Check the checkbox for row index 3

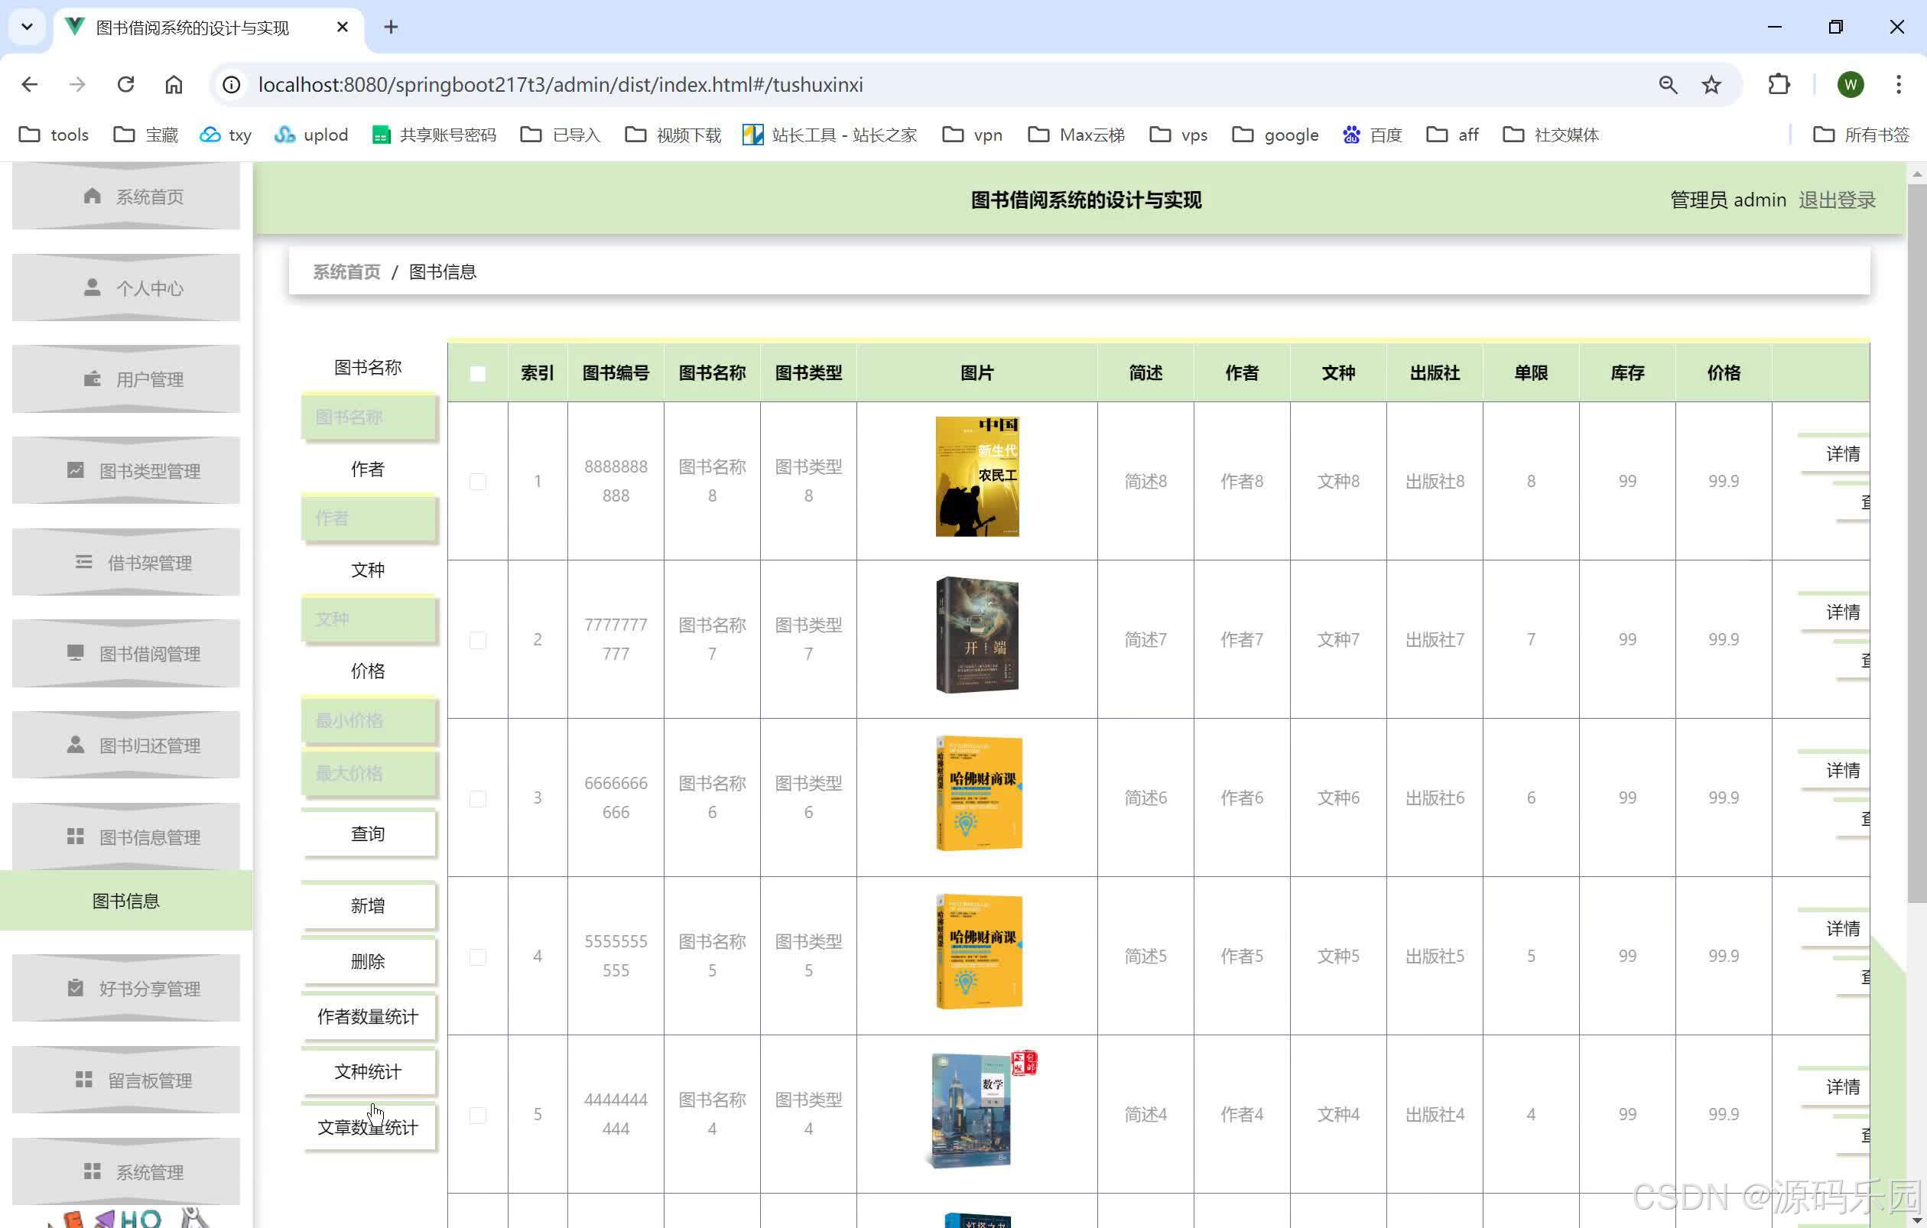(478, 798)
